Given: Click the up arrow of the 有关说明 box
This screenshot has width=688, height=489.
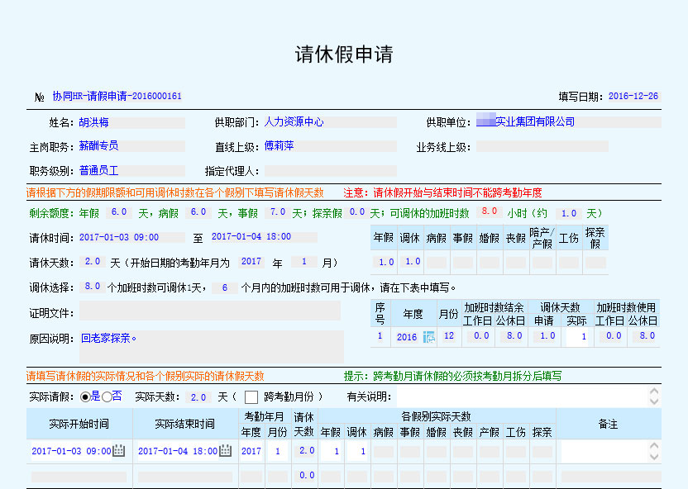Looking at the screenshot, I should (654, 392).
